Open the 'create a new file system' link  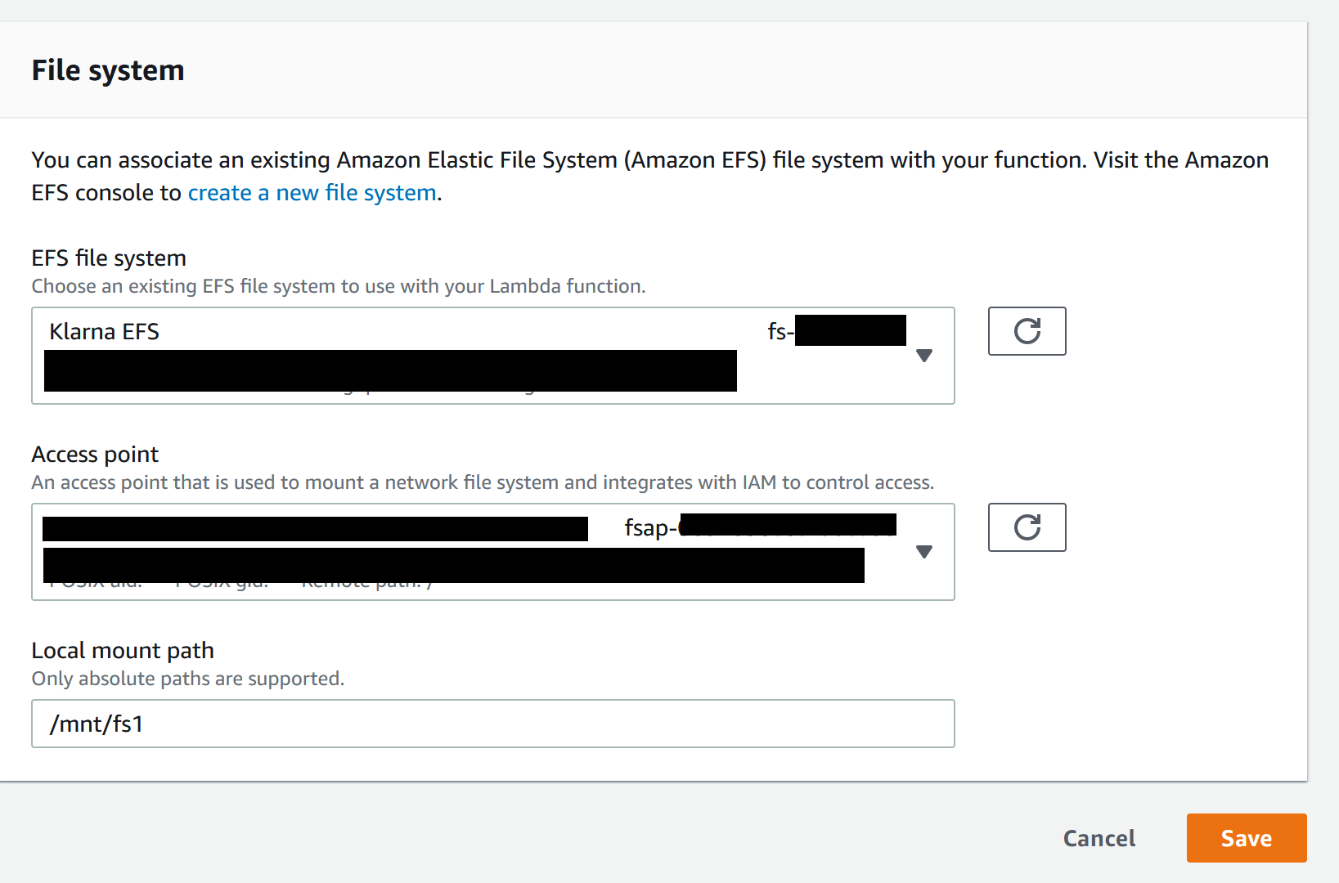[312, 193]
